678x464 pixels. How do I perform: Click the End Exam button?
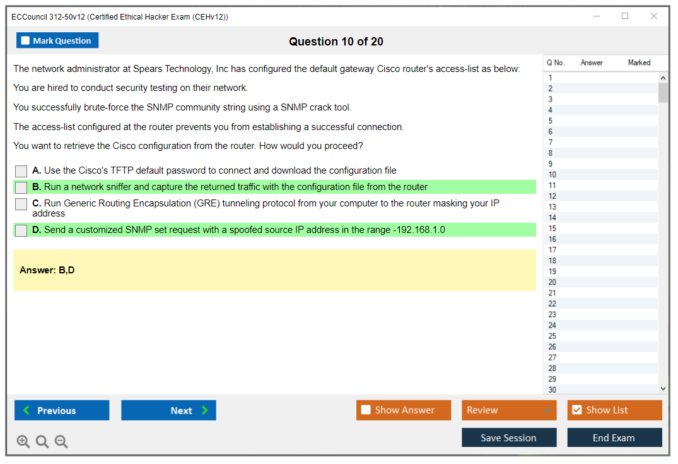[x=614, y=437]
